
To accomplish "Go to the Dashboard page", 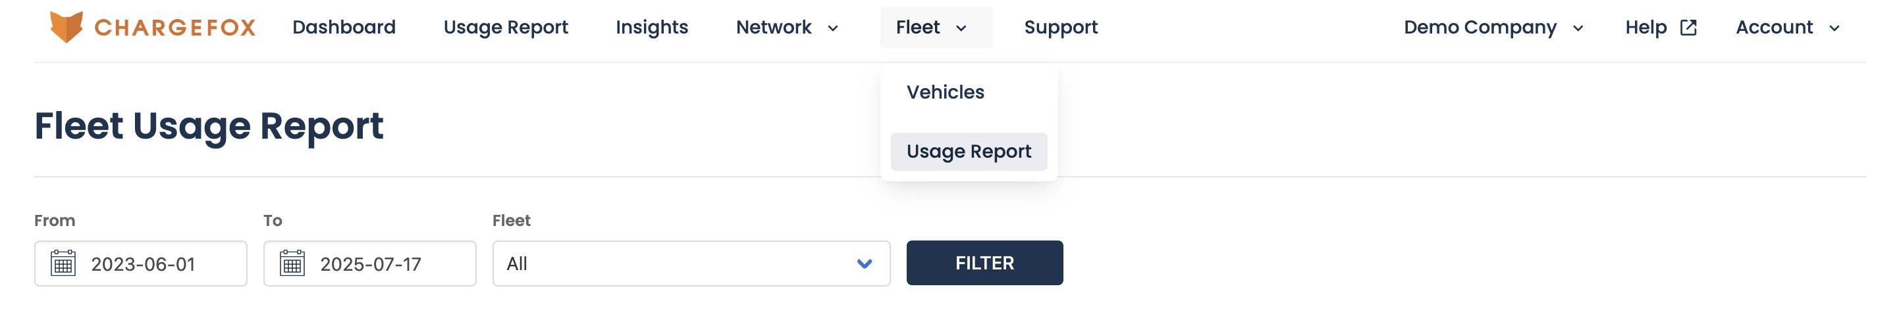I will pos(344,28).
